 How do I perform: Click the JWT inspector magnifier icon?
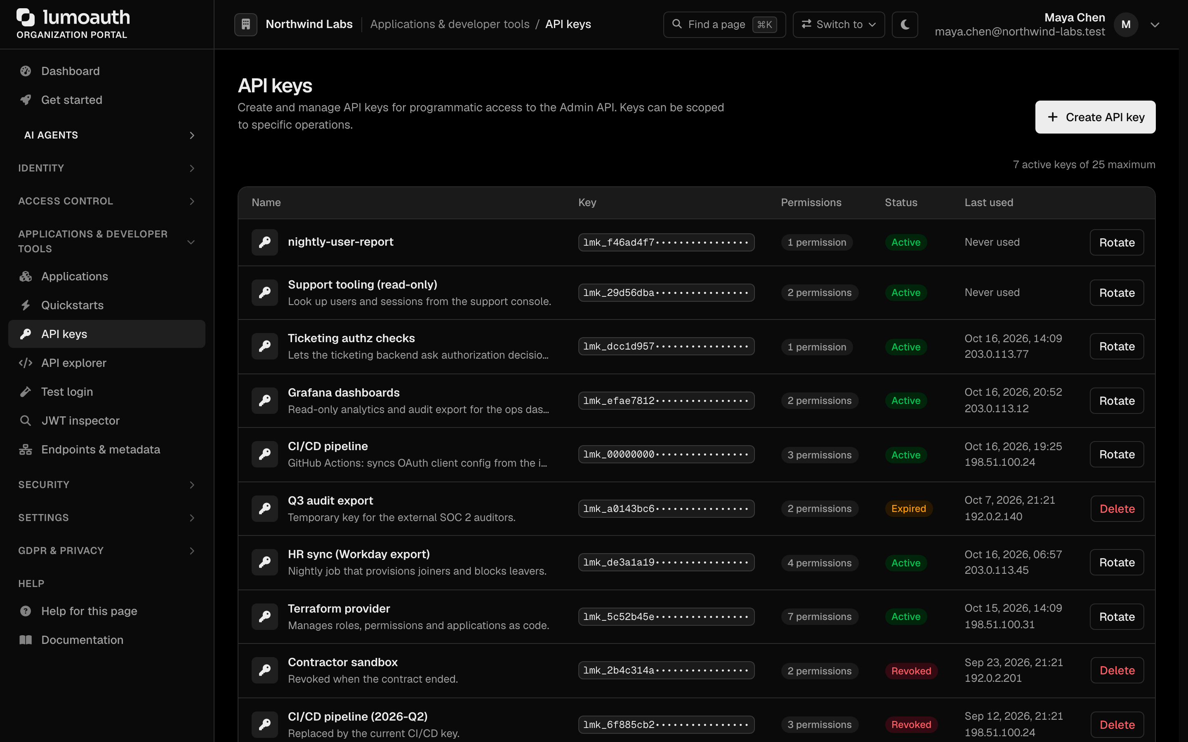click(x=26, y=420)
